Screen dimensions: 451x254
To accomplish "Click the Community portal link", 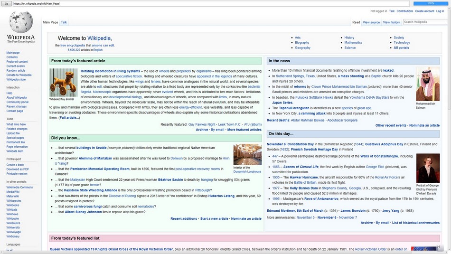I will [x=17, y=102].
